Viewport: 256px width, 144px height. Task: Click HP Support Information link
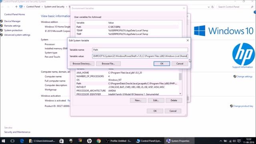point(242,67)
